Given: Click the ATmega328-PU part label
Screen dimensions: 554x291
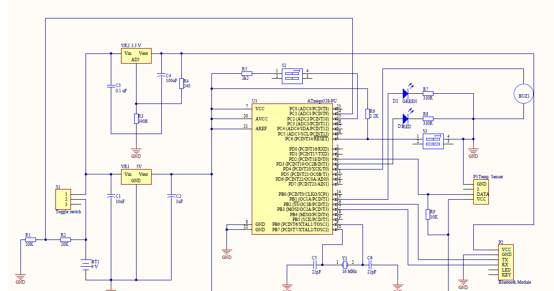Looking at the screenshot, I should [322, 101].
